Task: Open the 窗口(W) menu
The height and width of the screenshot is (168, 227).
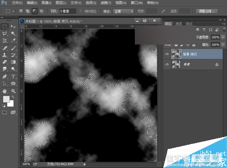Action: 137,3
